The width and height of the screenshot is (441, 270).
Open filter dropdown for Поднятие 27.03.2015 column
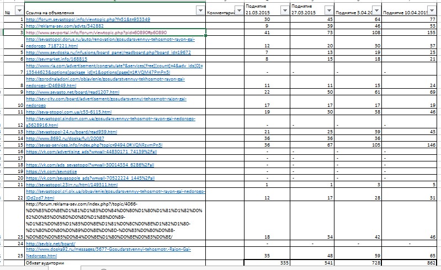329,10
